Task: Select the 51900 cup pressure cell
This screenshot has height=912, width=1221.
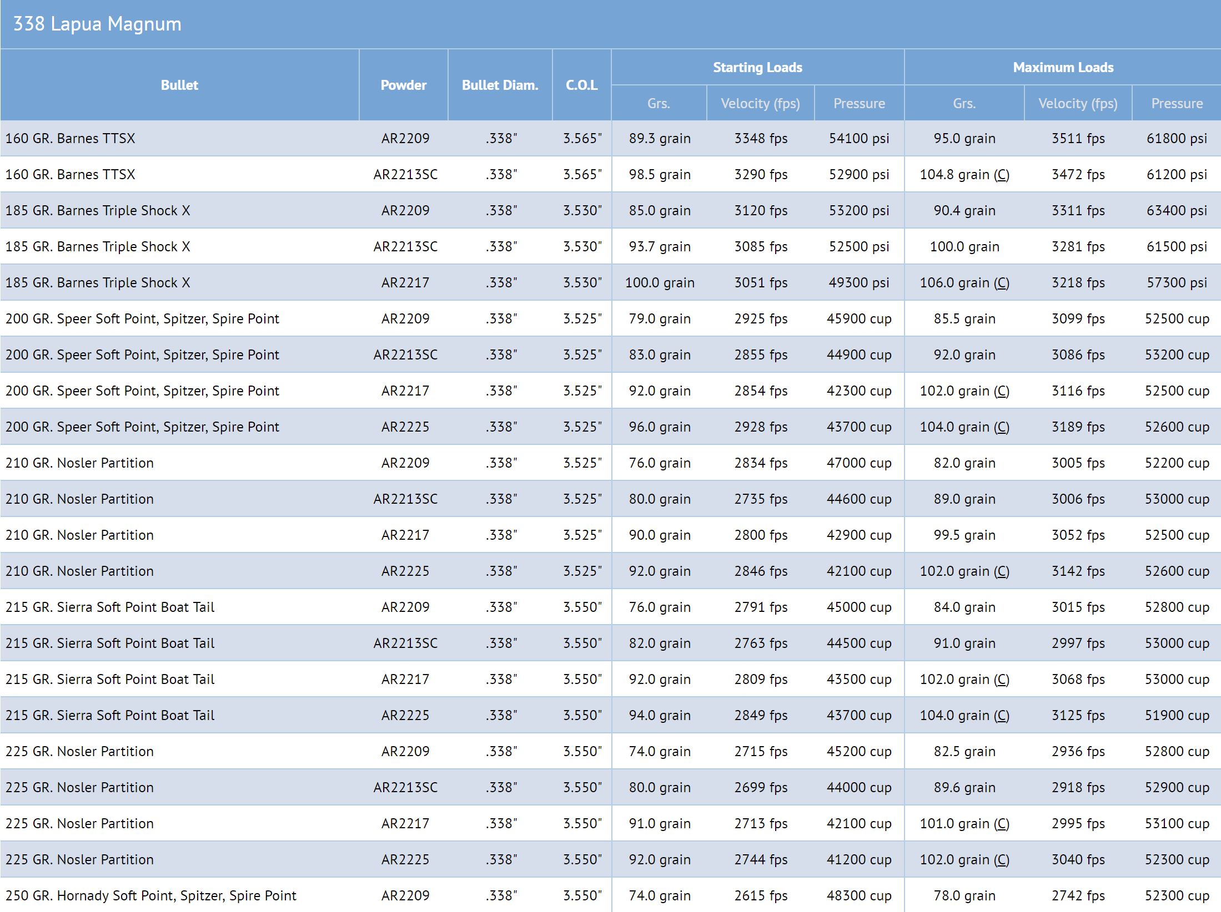Action: coord(1177,715)
